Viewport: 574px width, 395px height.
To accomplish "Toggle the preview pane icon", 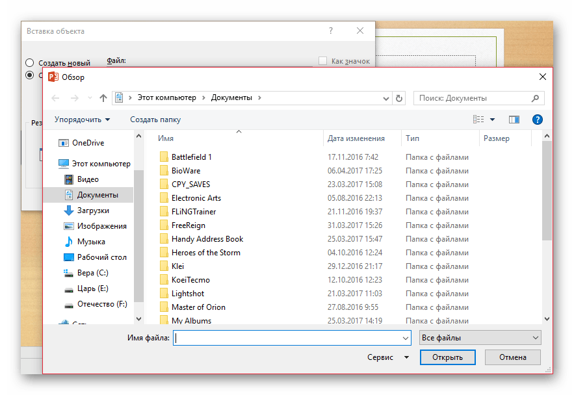I will [514, 120].
